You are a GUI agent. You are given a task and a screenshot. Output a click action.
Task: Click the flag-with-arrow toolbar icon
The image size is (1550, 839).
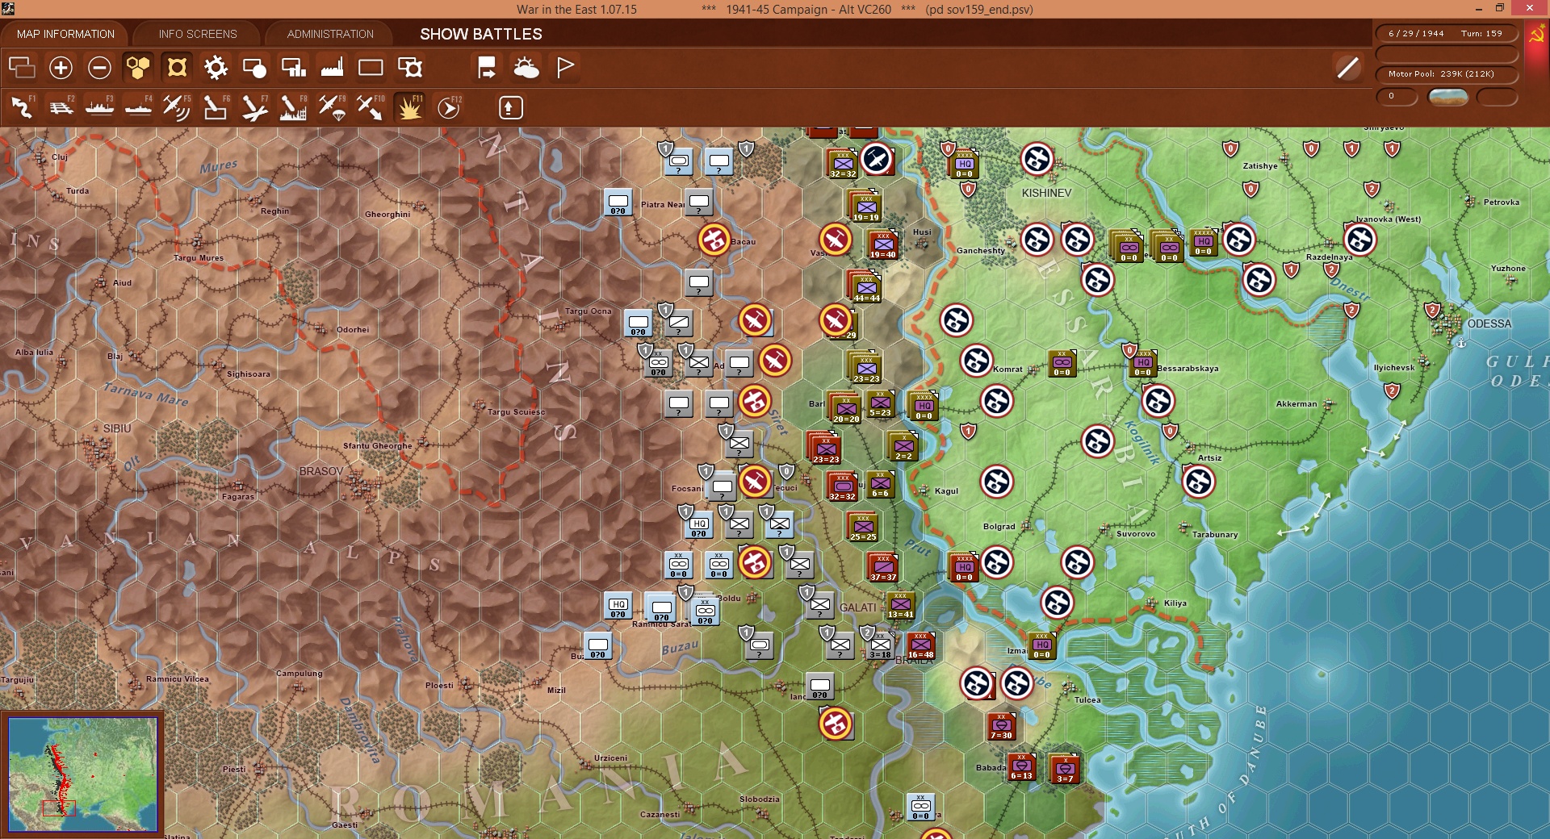pos(487,68)
